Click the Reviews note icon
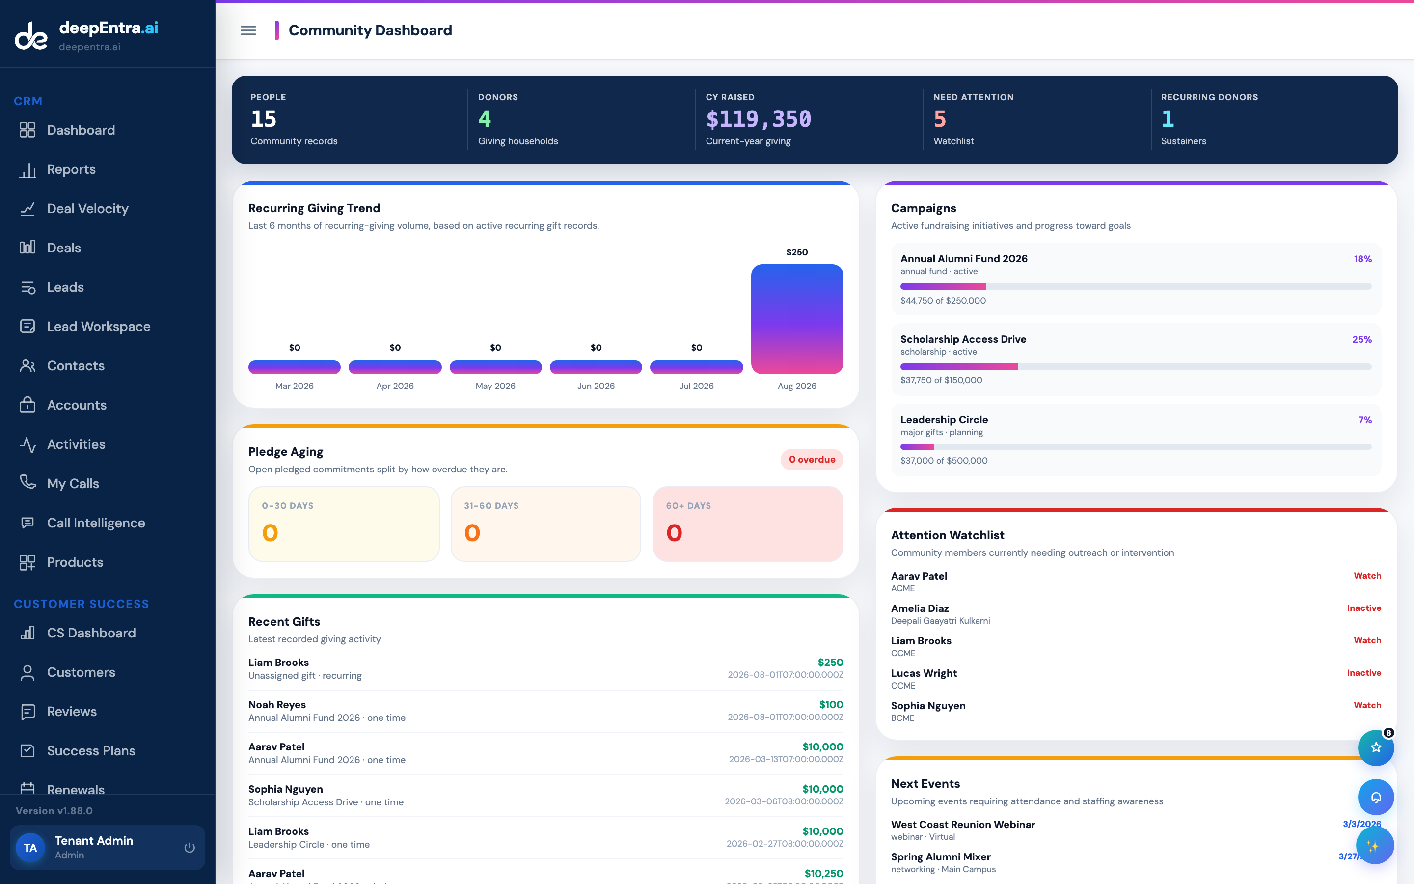Screen dimensions: 1414x884 tap(27, 712)
